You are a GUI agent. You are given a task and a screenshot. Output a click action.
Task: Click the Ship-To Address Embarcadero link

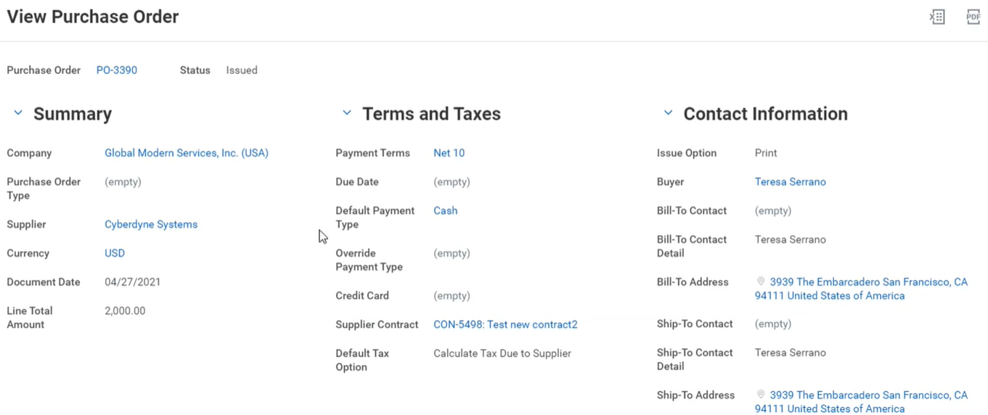click(868, 395)
